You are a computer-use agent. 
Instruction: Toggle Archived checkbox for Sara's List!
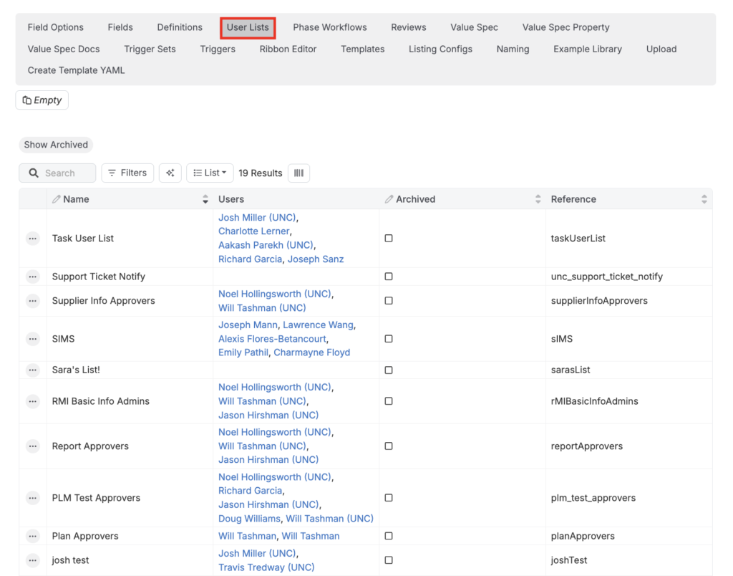click(x=389, y=370)
